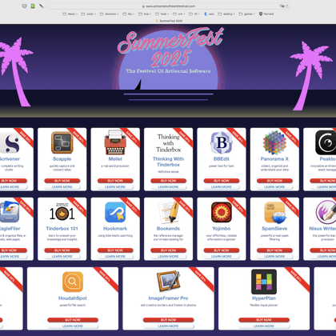The height and width of the screenshot is (336, 336).
Task: Click the Nisus Writer pen icon
Action: (x=326, y=212)
